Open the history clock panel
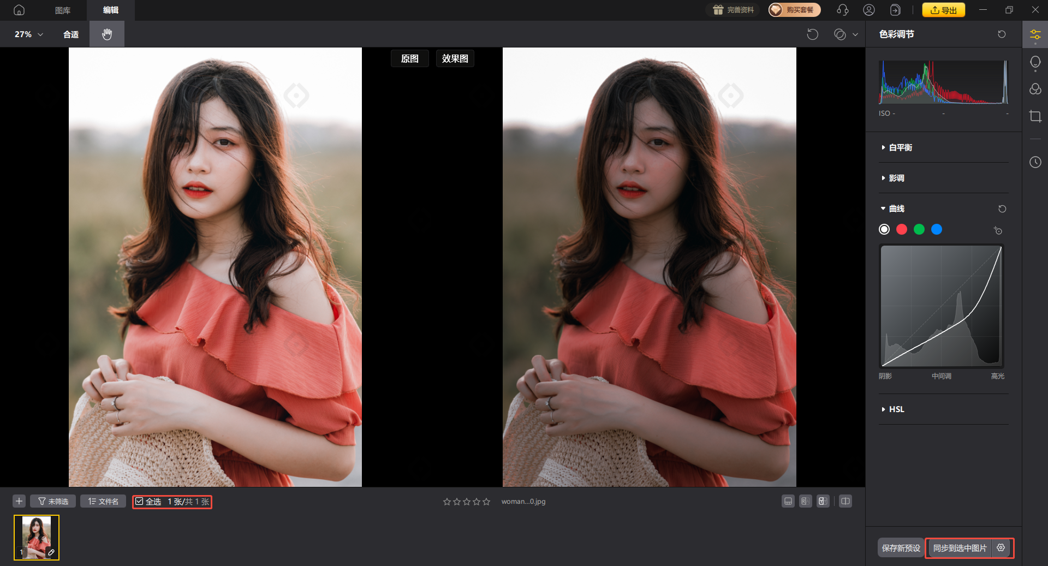1048x566 pixels. [1035, 162]
